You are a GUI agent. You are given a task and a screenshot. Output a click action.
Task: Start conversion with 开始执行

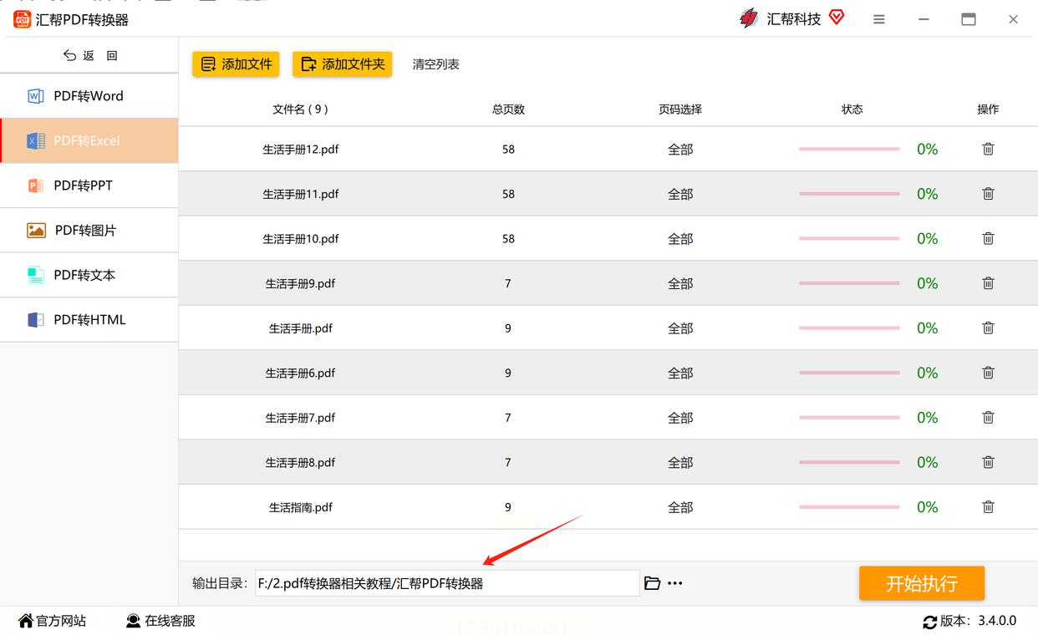tap(922, 583)
